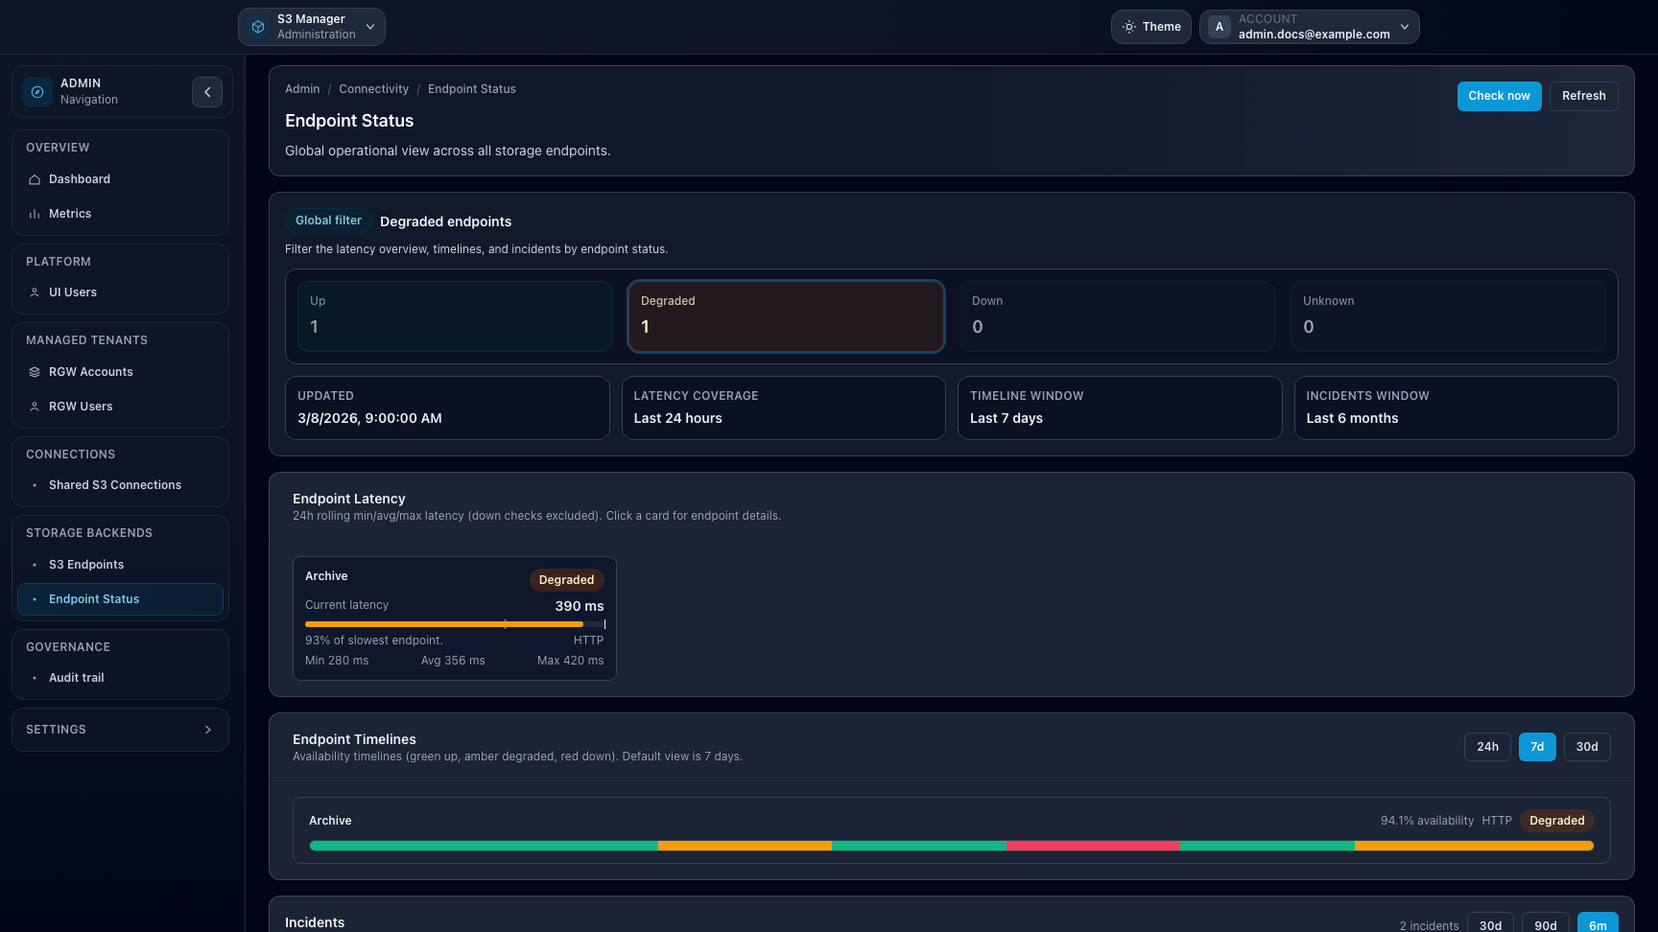Click the Admin Navigation target icon

36,91
